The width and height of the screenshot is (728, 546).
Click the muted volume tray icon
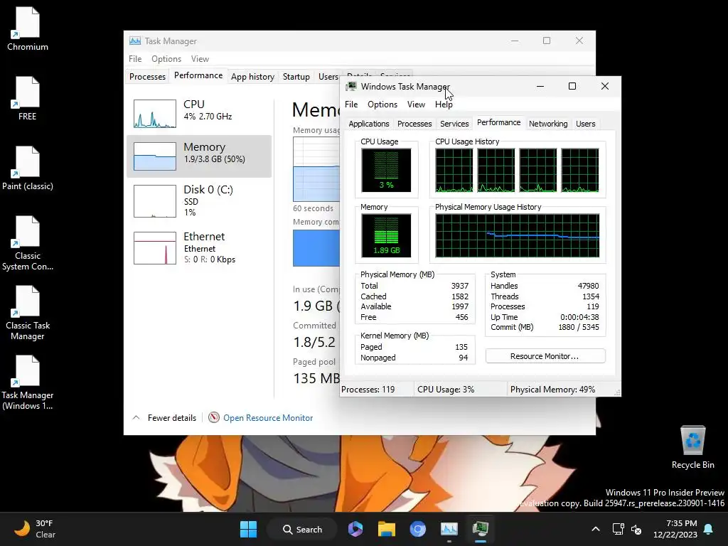pyautogui.click(x=636, y=529)
